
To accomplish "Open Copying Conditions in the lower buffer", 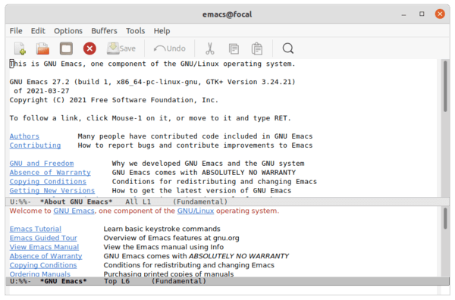I will tap(43, 265).
